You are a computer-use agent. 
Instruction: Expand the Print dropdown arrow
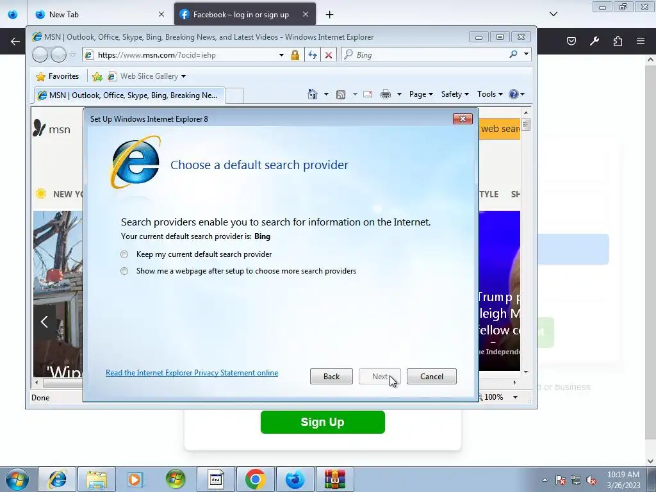tap(399, 94)
